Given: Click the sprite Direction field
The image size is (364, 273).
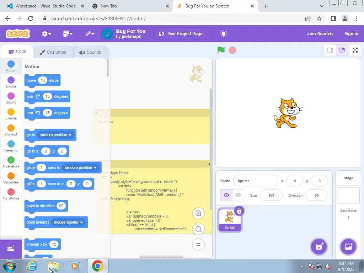Looking at the screenshot, I should click(x=317, y=196).
